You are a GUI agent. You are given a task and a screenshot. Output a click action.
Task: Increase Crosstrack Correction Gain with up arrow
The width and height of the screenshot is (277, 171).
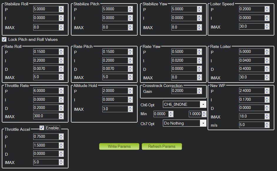point(199,90)
